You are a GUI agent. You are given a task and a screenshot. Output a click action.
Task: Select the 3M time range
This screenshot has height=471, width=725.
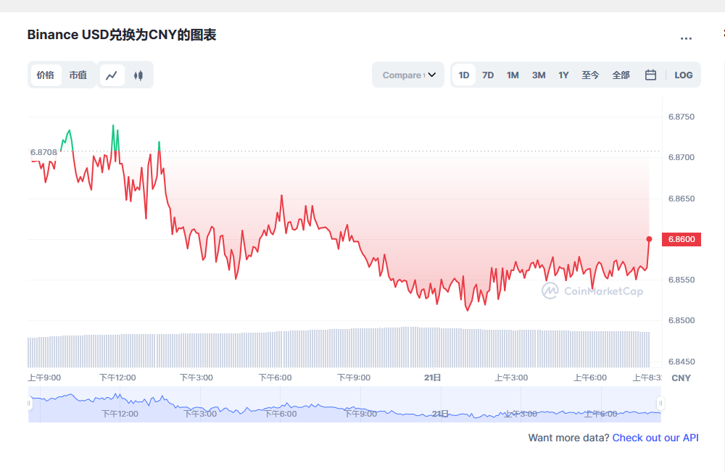(539, 75)
